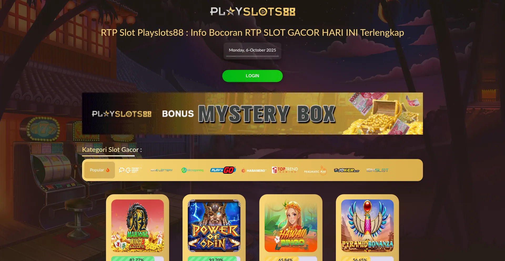The height and width of the screenshot is (261, 505).
Task: Select the IDN E-Lottery provider logo
Action: (x=161, y=170)
